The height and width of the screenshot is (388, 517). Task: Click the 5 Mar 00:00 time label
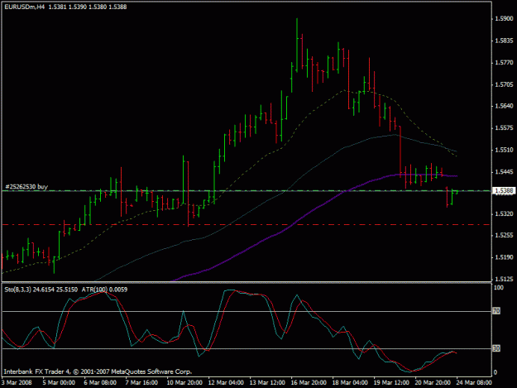point(59,382)
